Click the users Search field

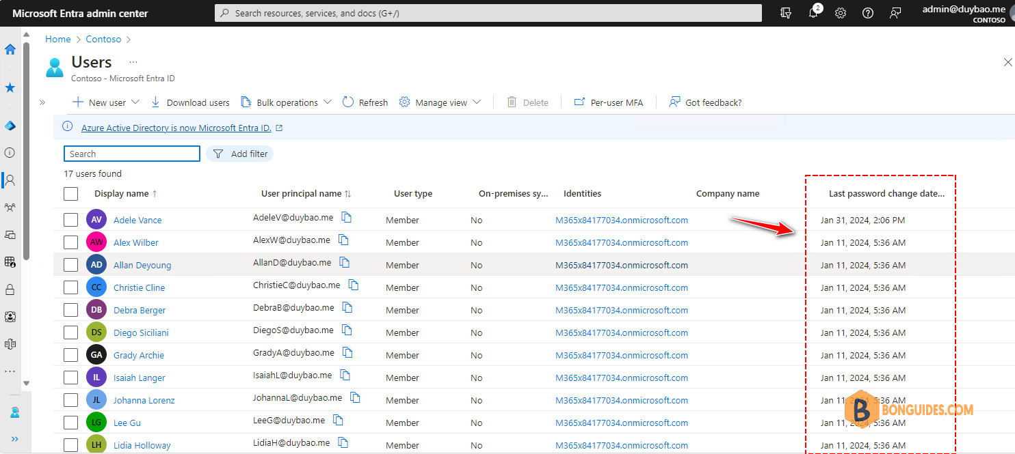[132, 154]
